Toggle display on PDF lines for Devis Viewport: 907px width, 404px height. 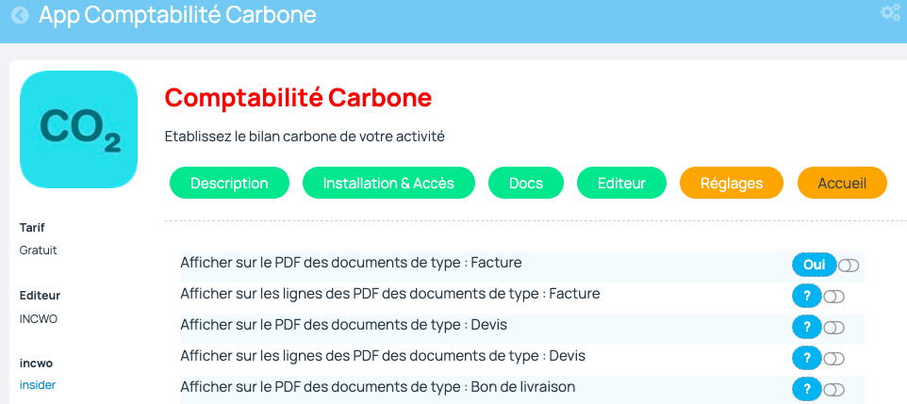834,359
